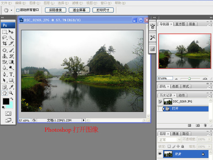Toggle lock image pixels brush icon

coord(173,146)
